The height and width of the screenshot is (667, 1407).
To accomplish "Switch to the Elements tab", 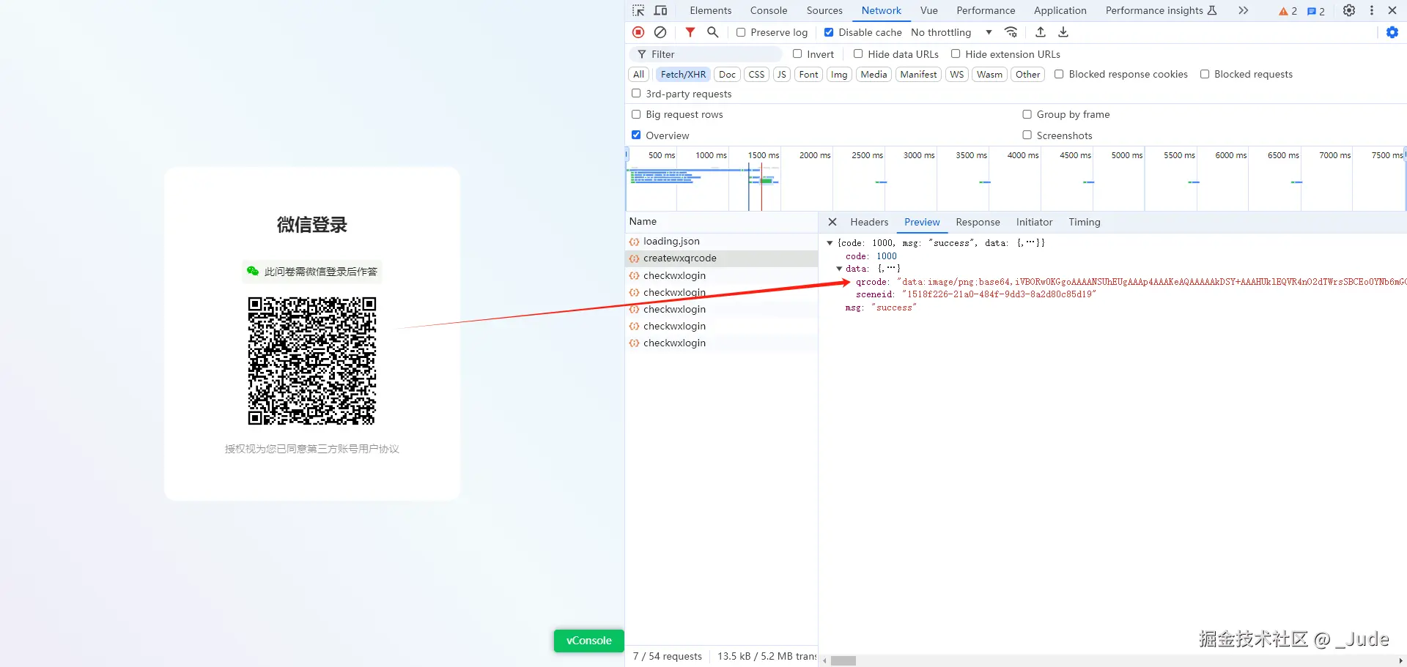I will (x=711, y=10).
